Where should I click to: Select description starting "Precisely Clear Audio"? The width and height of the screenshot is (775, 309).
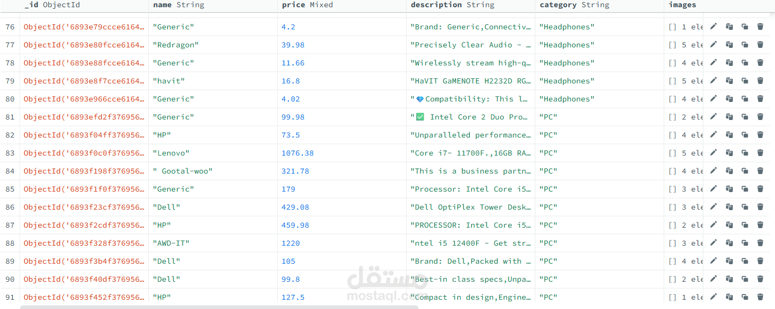pyautogui.click(x=470, y=45)
